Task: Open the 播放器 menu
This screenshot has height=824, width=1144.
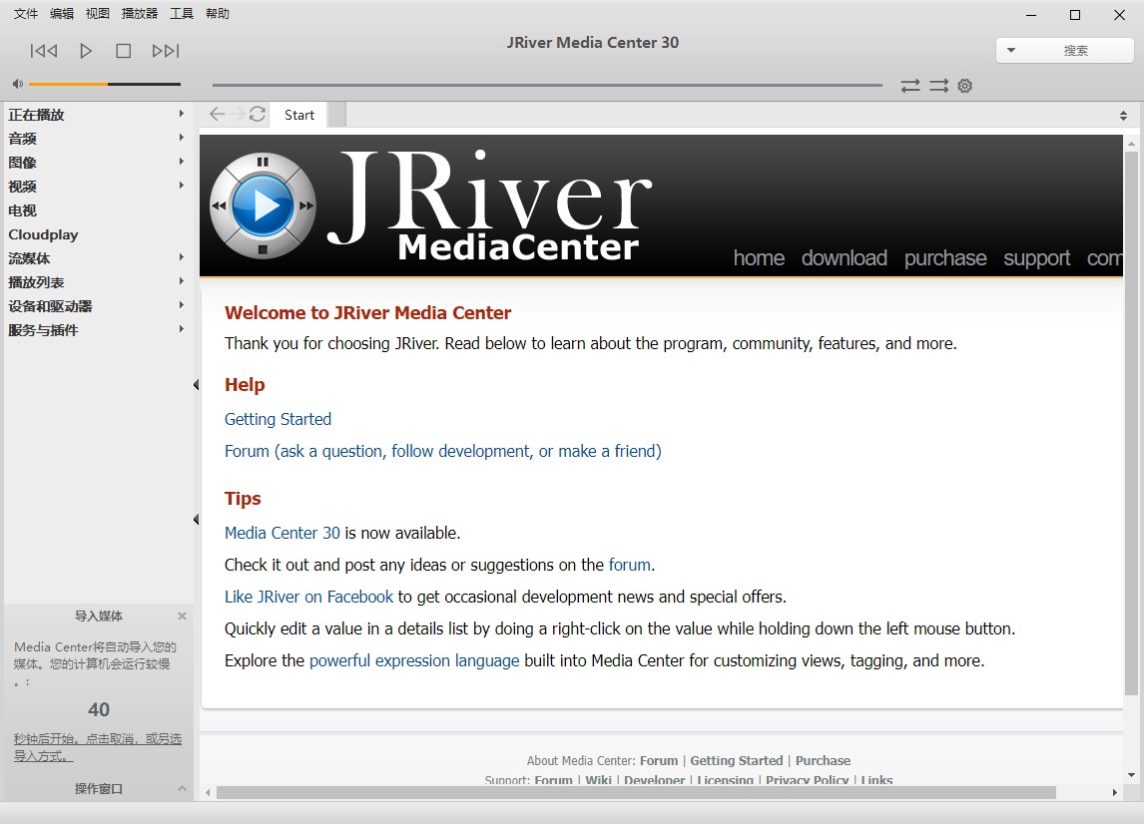Action: 140,14
